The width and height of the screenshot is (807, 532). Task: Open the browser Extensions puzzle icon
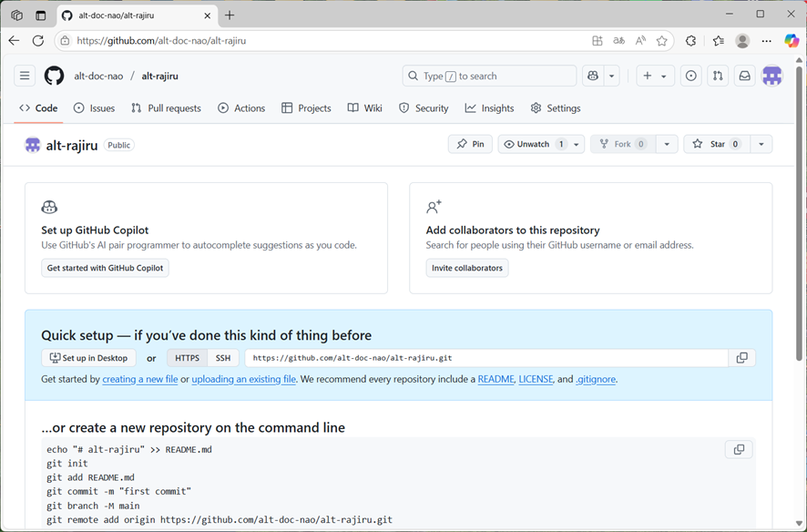pyautogui.click(x=690, y=41)
